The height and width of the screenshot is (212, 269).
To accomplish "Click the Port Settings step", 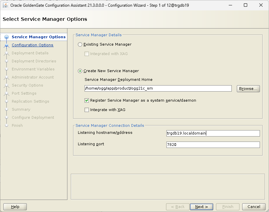I will 24,93.
